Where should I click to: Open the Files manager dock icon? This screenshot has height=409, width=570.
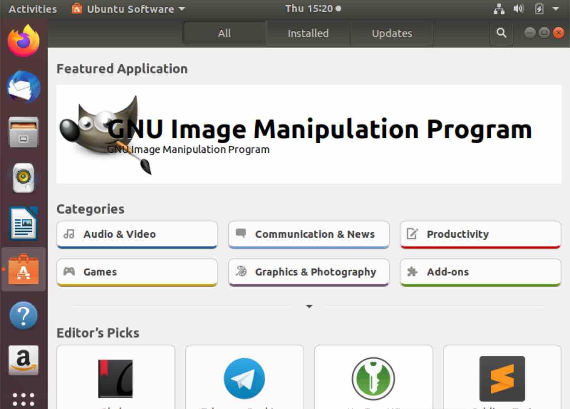tap(24, 132)
